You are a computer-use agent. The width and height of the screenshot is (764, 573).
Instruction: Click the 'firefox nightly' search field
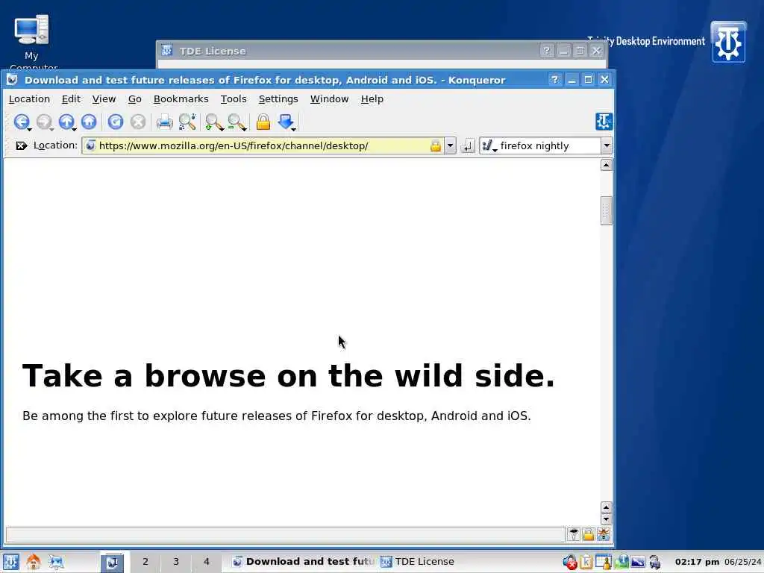(x=550, y=145)
